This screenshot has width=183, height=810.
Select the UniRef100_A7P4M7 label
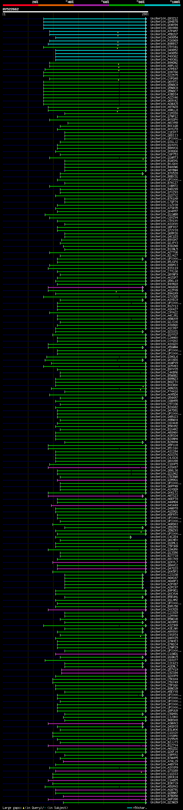click(x=164, y=31)
